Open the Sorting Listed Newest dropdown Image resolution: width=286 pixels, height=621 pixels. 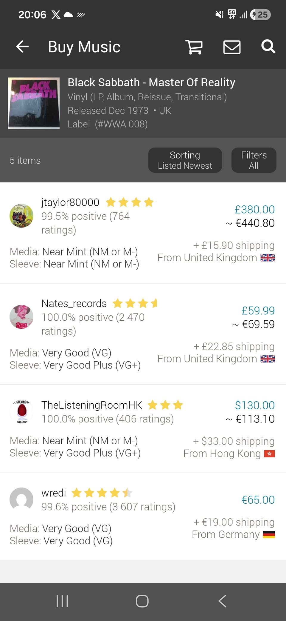pos(185,160)
